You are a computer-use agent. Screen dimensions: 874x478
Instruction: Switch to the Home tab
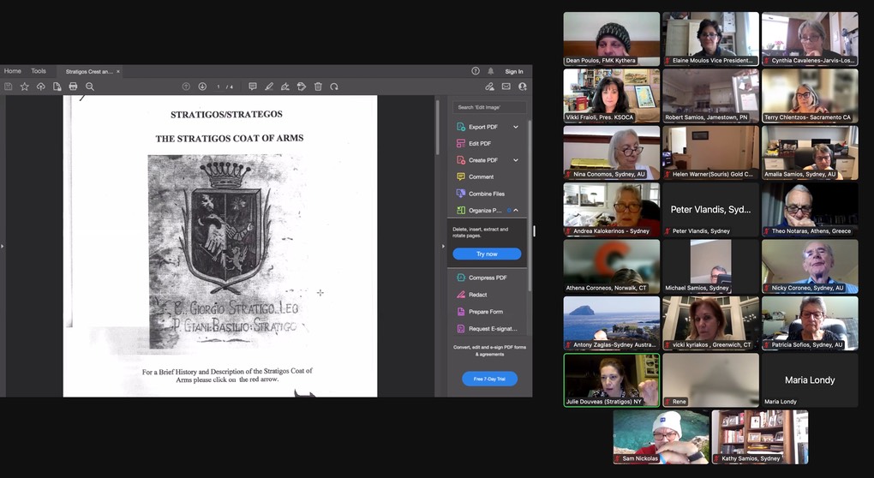[x=12, y=71]
